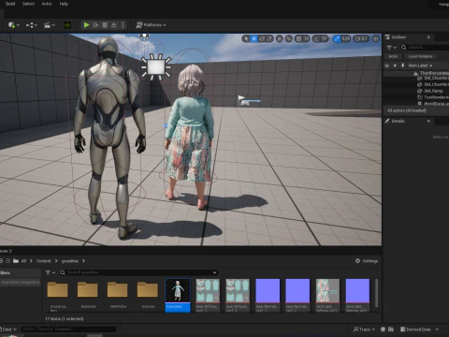Open the Content Browser filter dropdown
449x337 pixels.
point(51,272)
